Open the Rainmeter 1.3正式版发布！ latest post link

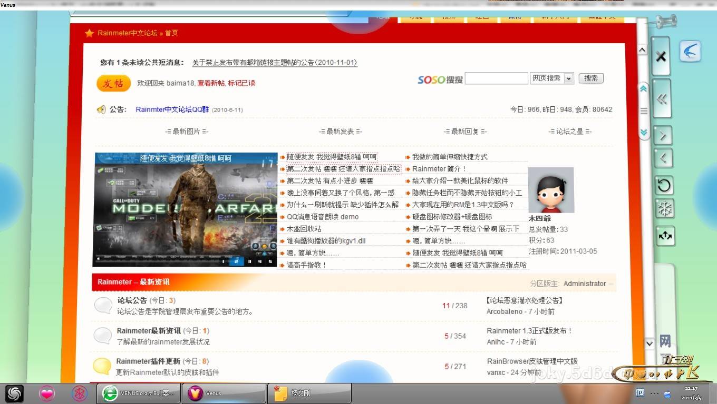coord(529,331)
